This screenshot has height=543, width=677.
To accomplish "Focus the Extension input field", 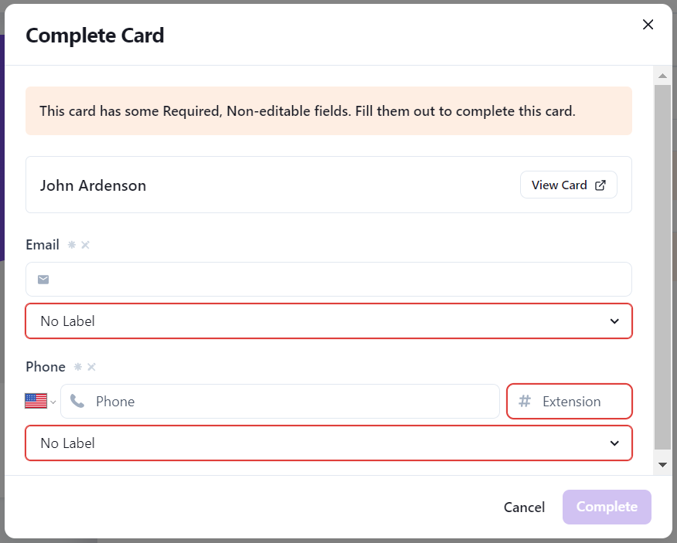I will point(570,402).
